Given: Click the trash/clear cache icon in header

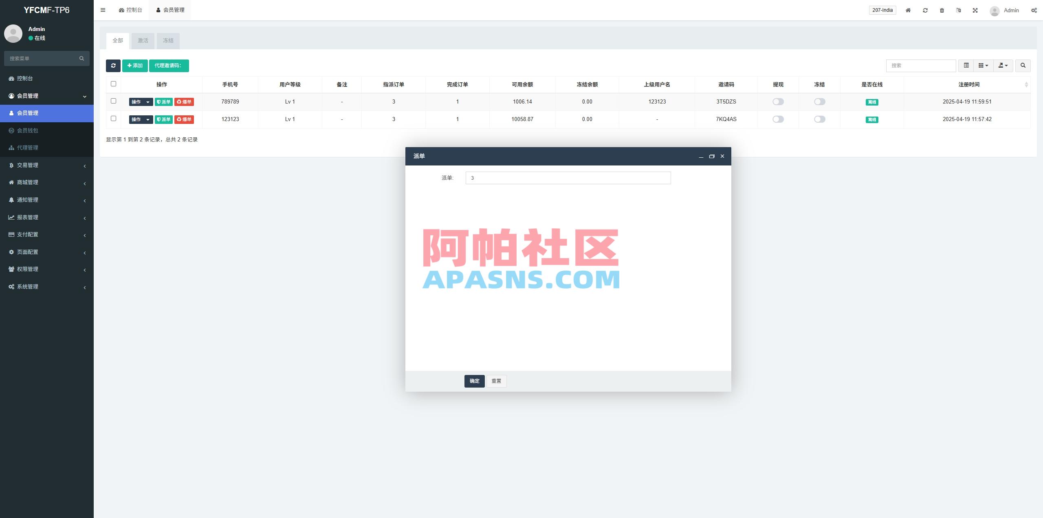Looking at the screenshot, I should pyautogui.click(x=942, y=10).
